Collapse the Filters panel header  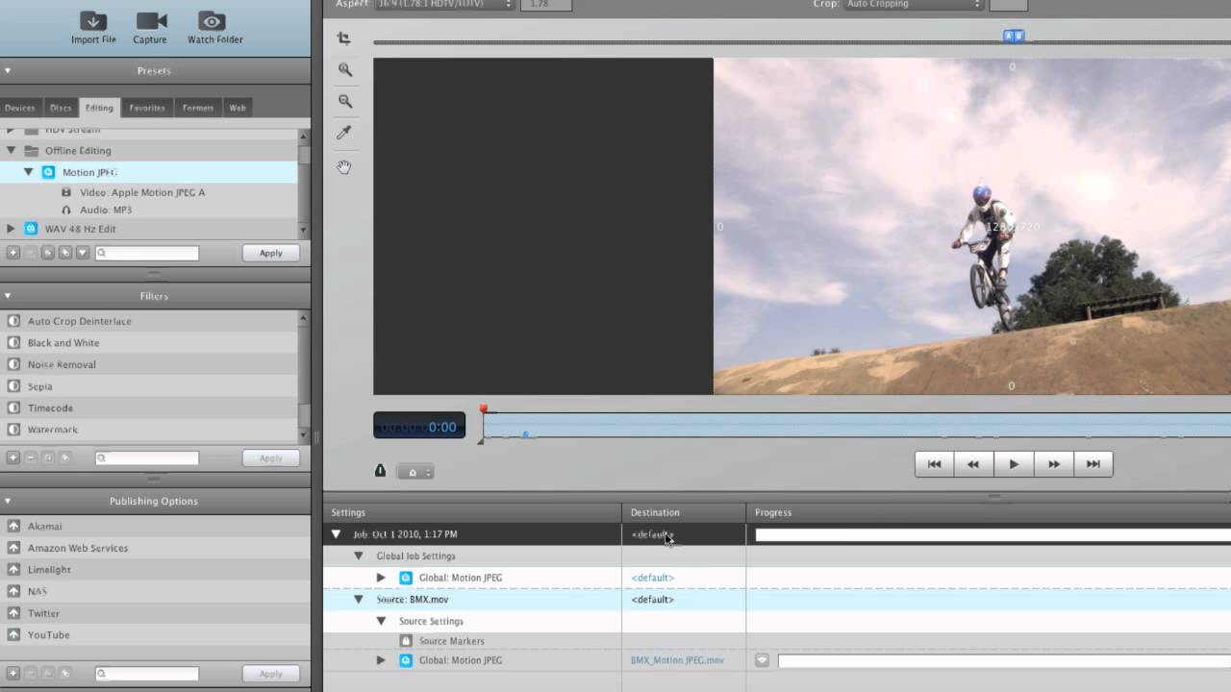coord(8,296)
